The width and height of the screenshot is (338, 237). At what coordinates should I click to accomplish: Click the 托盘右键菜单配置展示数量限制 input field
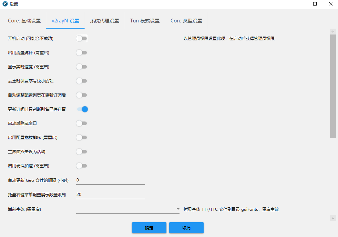[x=110, y=195]
